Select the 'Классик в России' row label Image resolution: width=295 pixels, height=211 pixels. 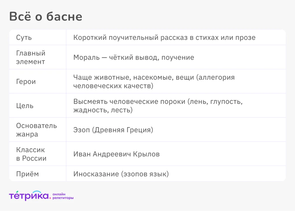tap(30, 154)
